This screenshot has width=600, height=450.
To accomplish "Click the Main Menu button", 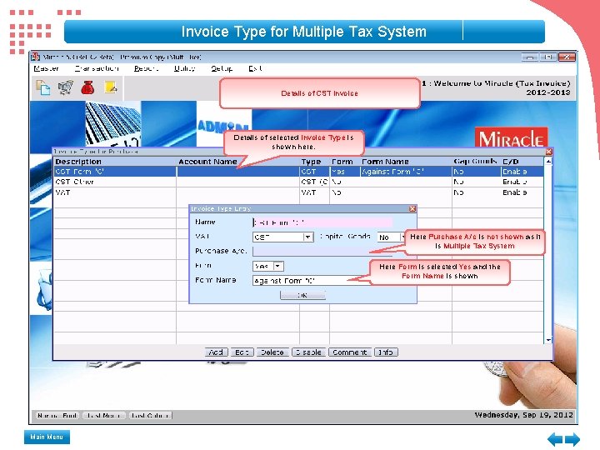I will pyautogui.click(x=47, y=437).
